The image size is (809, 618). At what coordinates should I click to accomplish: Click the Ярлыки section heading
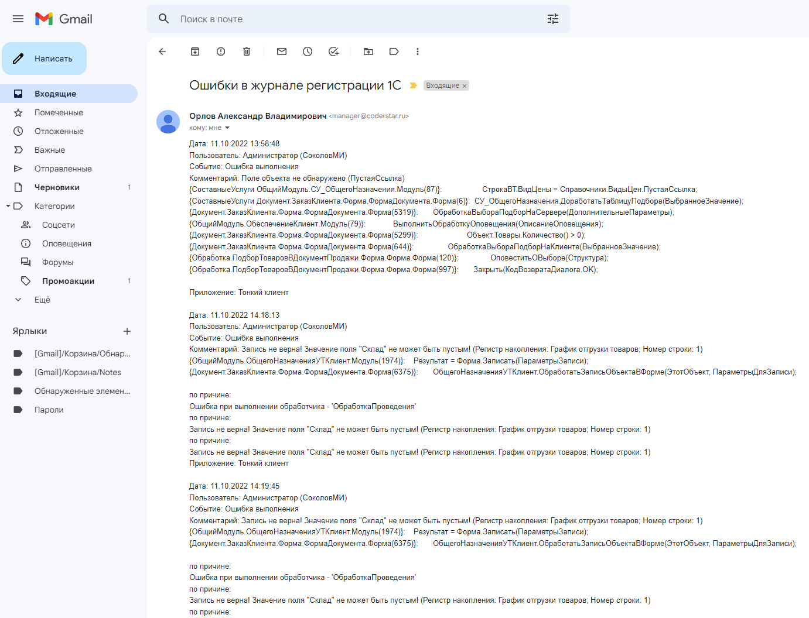click(30, 331)
